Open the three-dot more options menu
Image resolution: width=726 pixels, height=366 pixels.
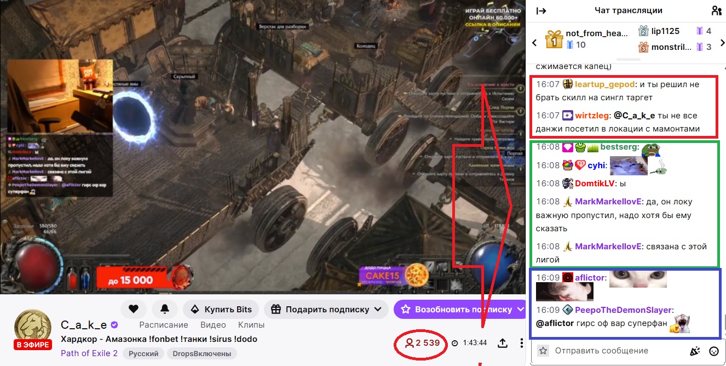[x=521, y=343]
